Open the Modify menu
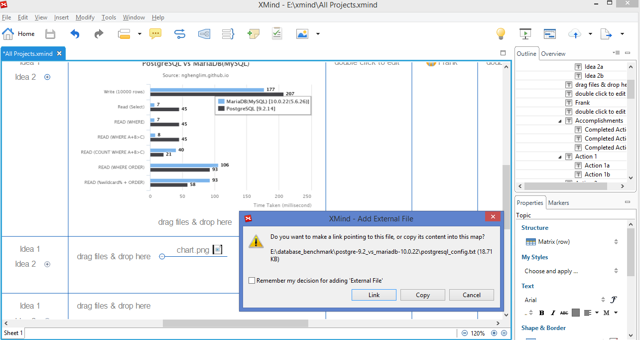This screenshot has width=640, height=340. 85,17
